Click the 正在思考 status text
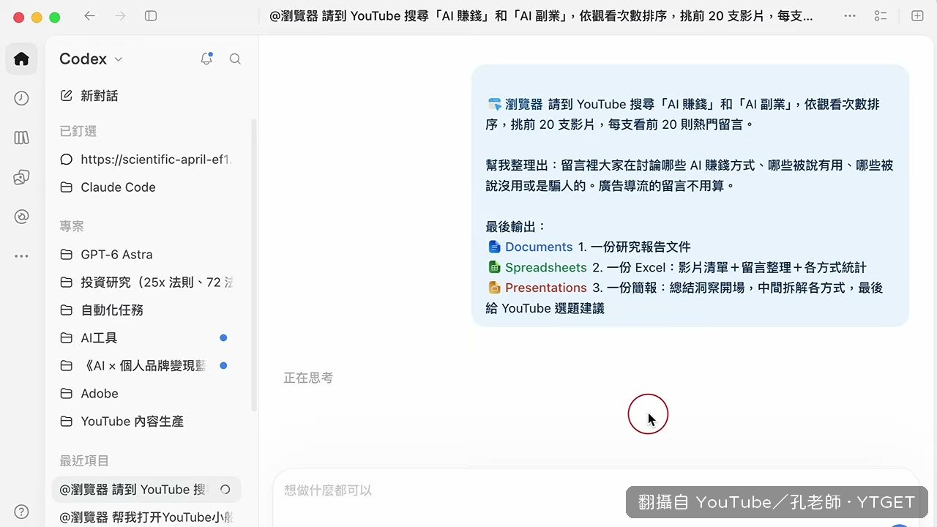Viewport: 937px width, 527px height. tap(308, 378)
